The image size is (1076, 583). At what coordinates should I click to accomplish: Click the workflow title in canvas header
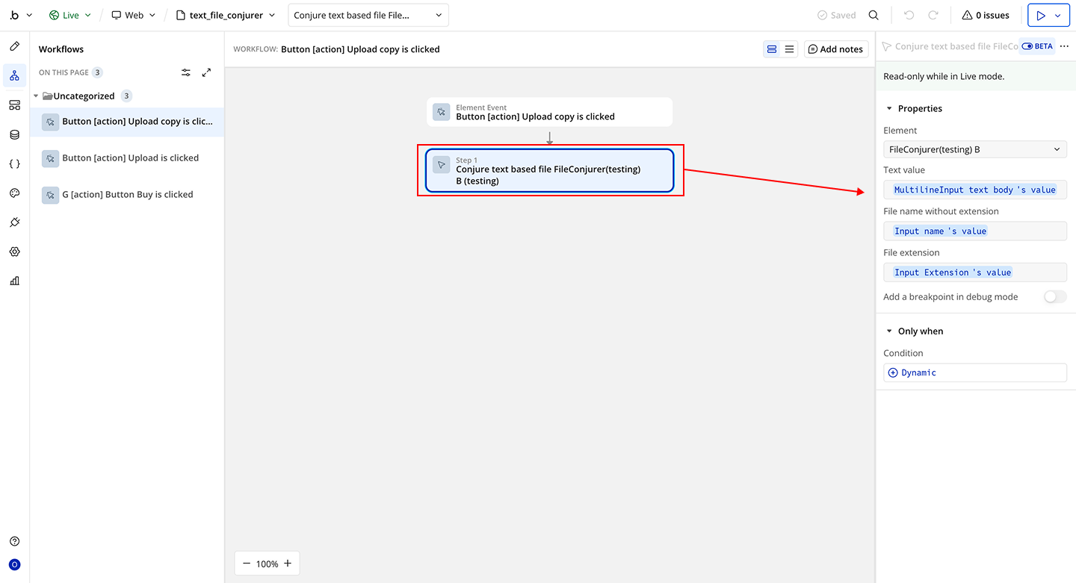click(360, 49)
